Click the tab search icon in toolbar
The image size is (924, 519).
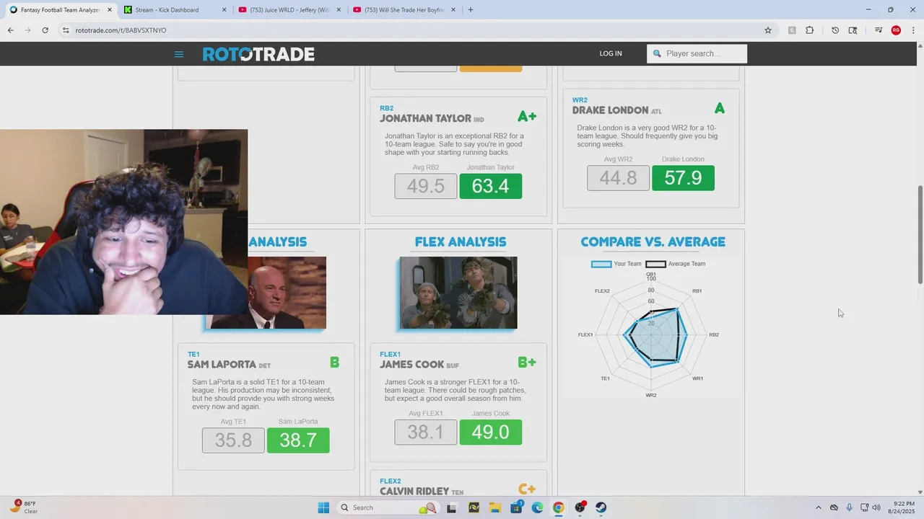tap(853, 30)
